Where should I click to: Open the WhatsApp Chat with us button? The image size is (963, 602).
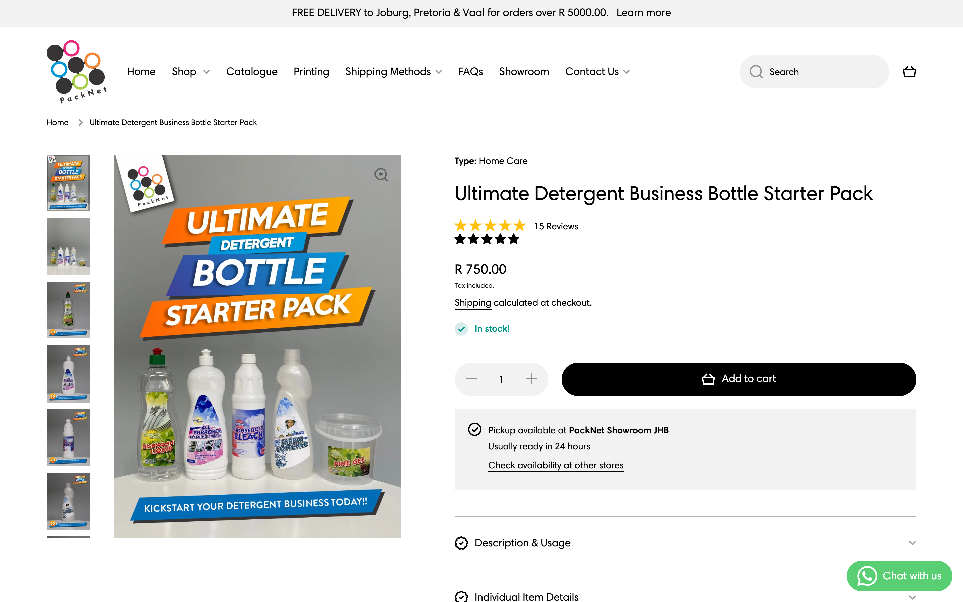pyautogui.click(x=899, y=576)
